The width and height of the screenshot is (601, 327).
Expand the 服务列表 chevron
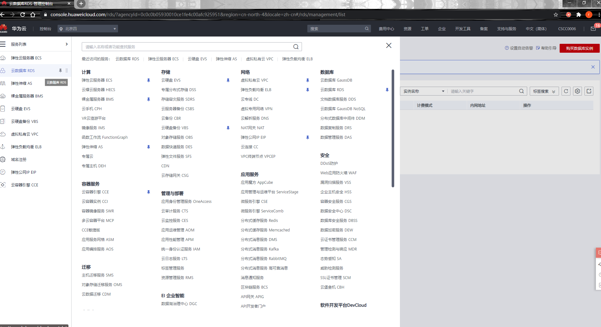coord(66,44)
